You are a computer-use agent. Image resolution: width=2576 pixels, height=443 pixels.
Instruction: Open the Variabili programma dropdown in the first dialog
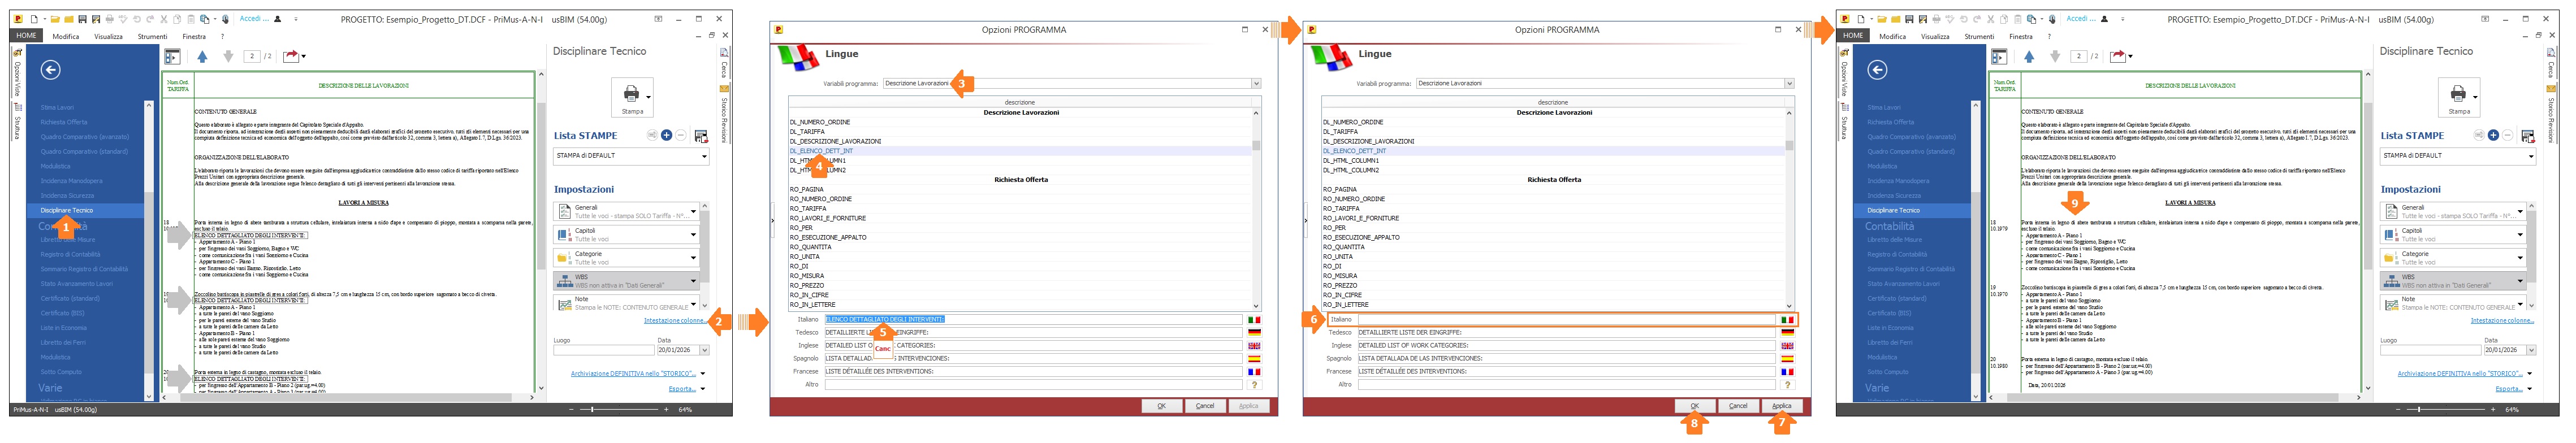pyautogui.click(x=1256, y=84)
